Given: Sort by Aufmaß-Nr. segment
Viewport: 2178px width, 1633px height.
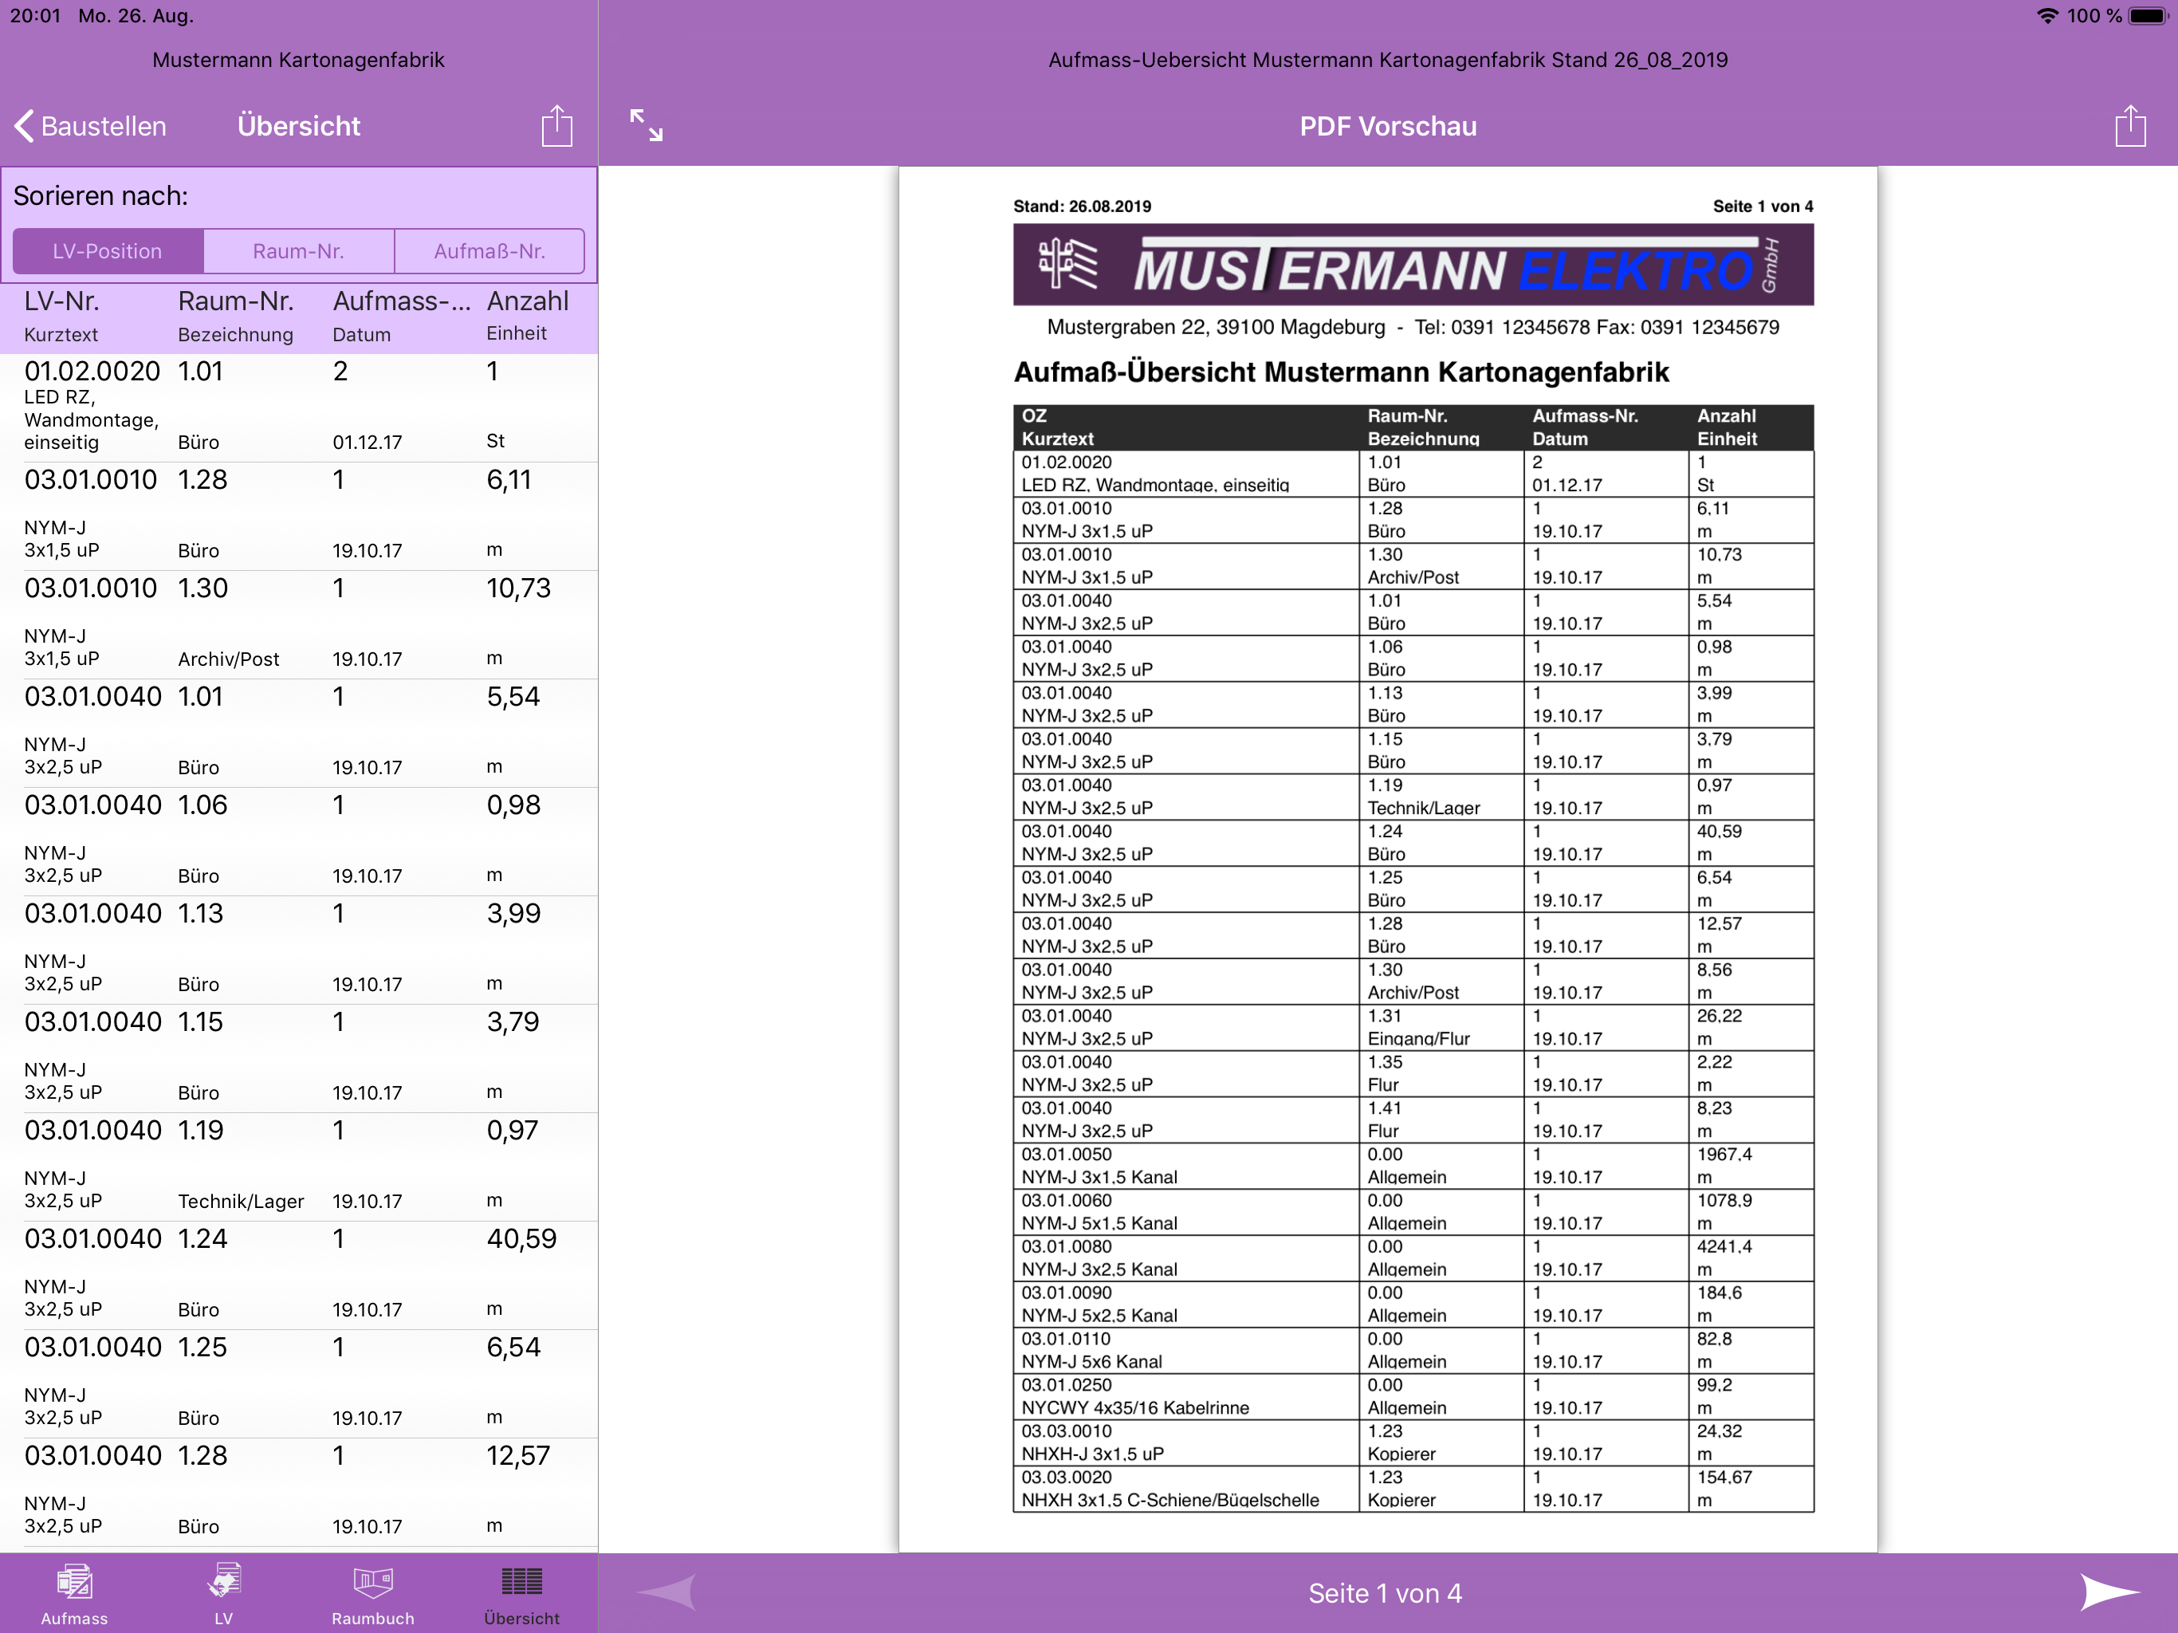Looking at the screenshot, I should point(489,251).
